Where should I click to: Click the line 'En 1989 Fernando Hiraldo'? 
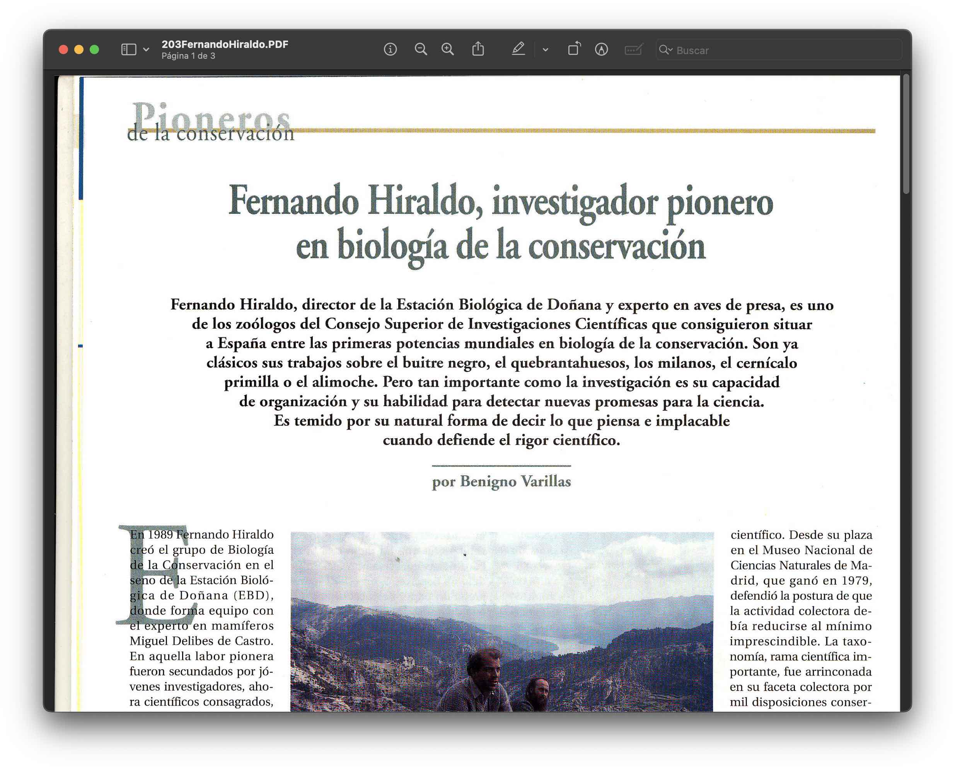[202, 534]
